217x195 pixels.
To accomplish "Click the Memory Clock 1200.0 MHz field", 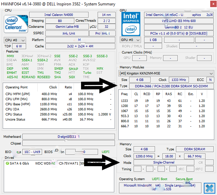I will 144,156.
